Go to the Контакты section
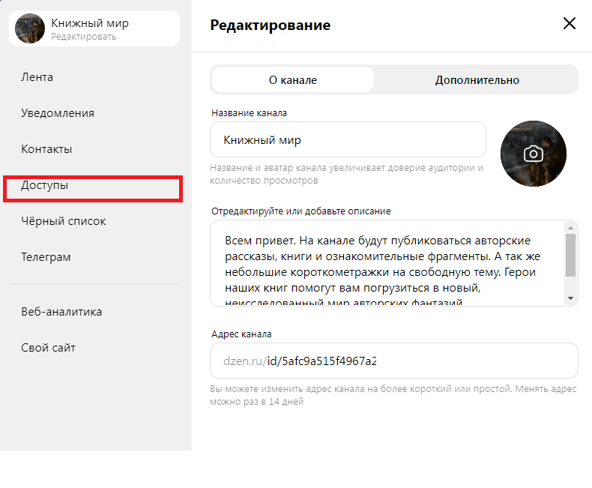The image size is (592, 488). [x=46, y=149]
